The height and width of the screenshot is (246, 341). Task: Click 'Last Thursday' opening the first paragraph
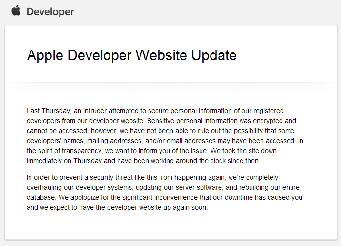[x=48, y=111]
